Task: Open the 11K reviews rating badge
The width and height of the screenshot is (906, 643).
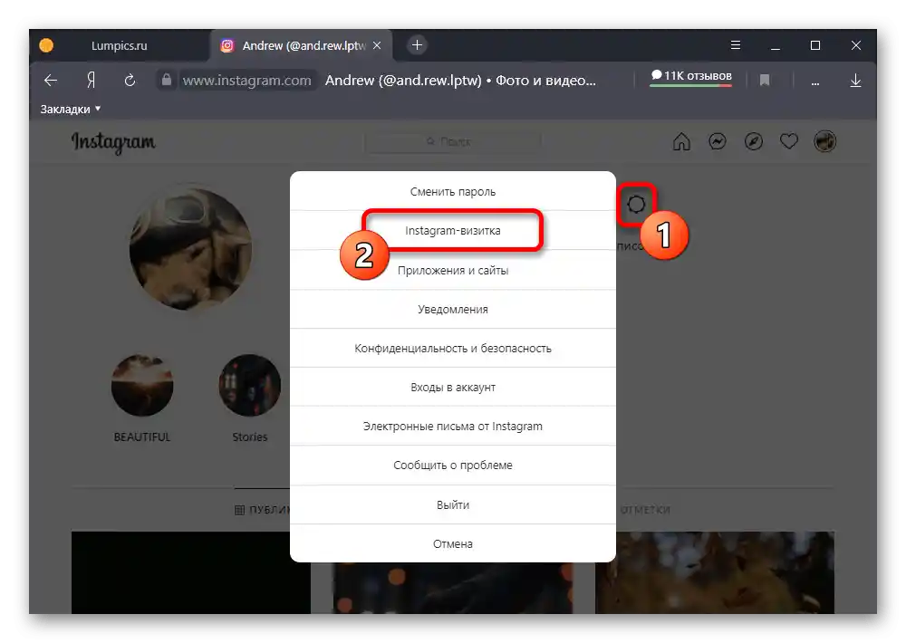Action: pyautogui.click(x=691, y=76)
